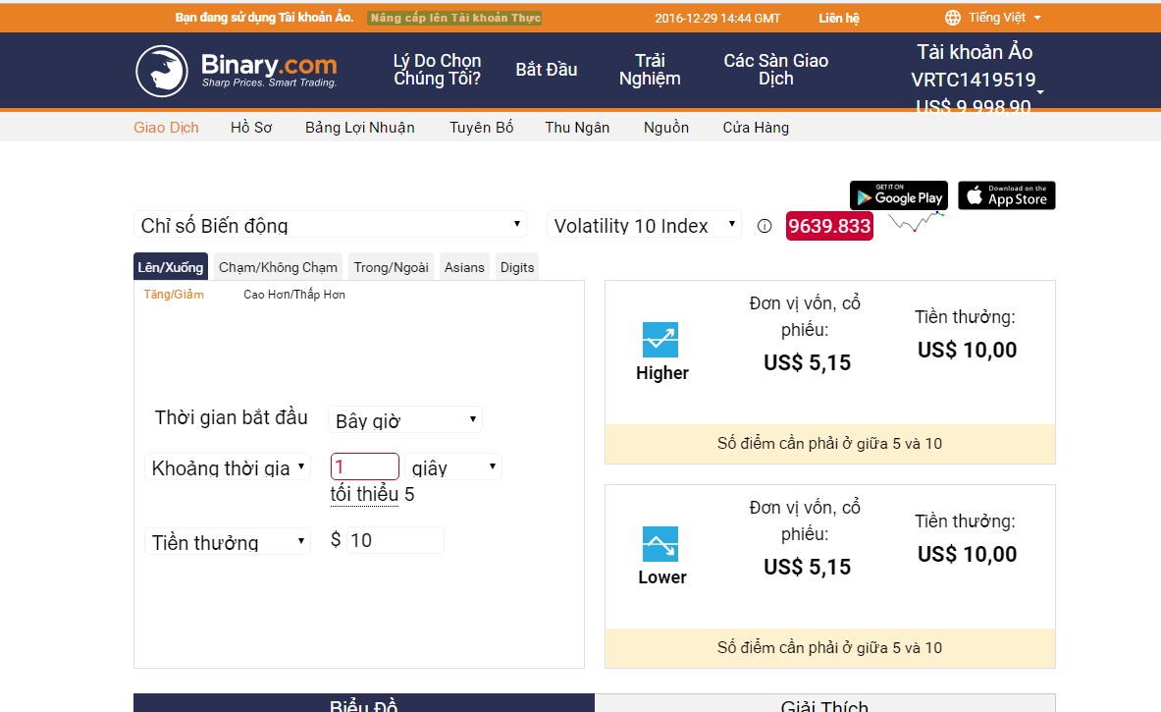1161x712 pixels.
Task: Click the Binary.com logo
Action: pyautogui.click(x=237, y=71)
